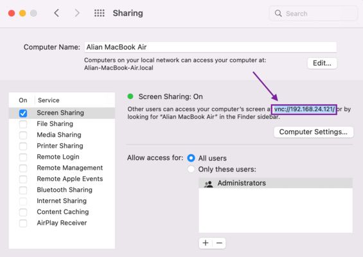
Task: Click the Computer Name text field
Action: 211,47
